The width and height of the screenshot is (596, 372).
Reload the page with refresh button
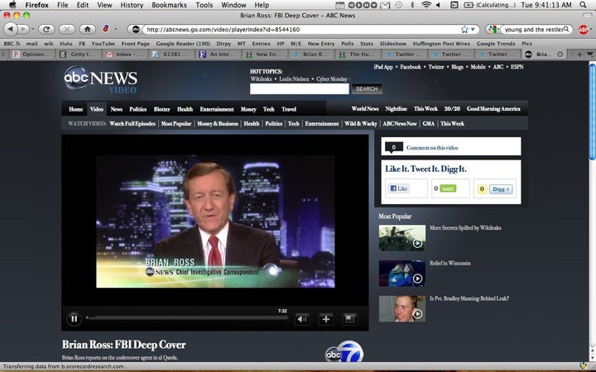pyautogui.click(x=46, y=29)
